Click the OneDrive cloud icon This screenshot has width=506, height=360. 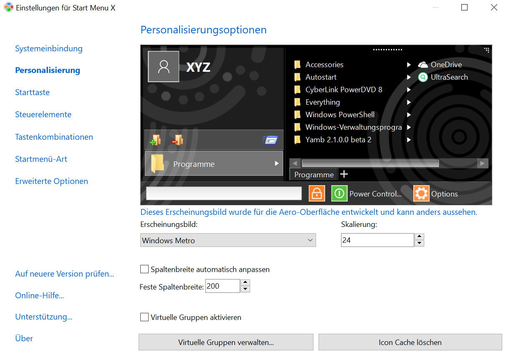click(423, 65)
